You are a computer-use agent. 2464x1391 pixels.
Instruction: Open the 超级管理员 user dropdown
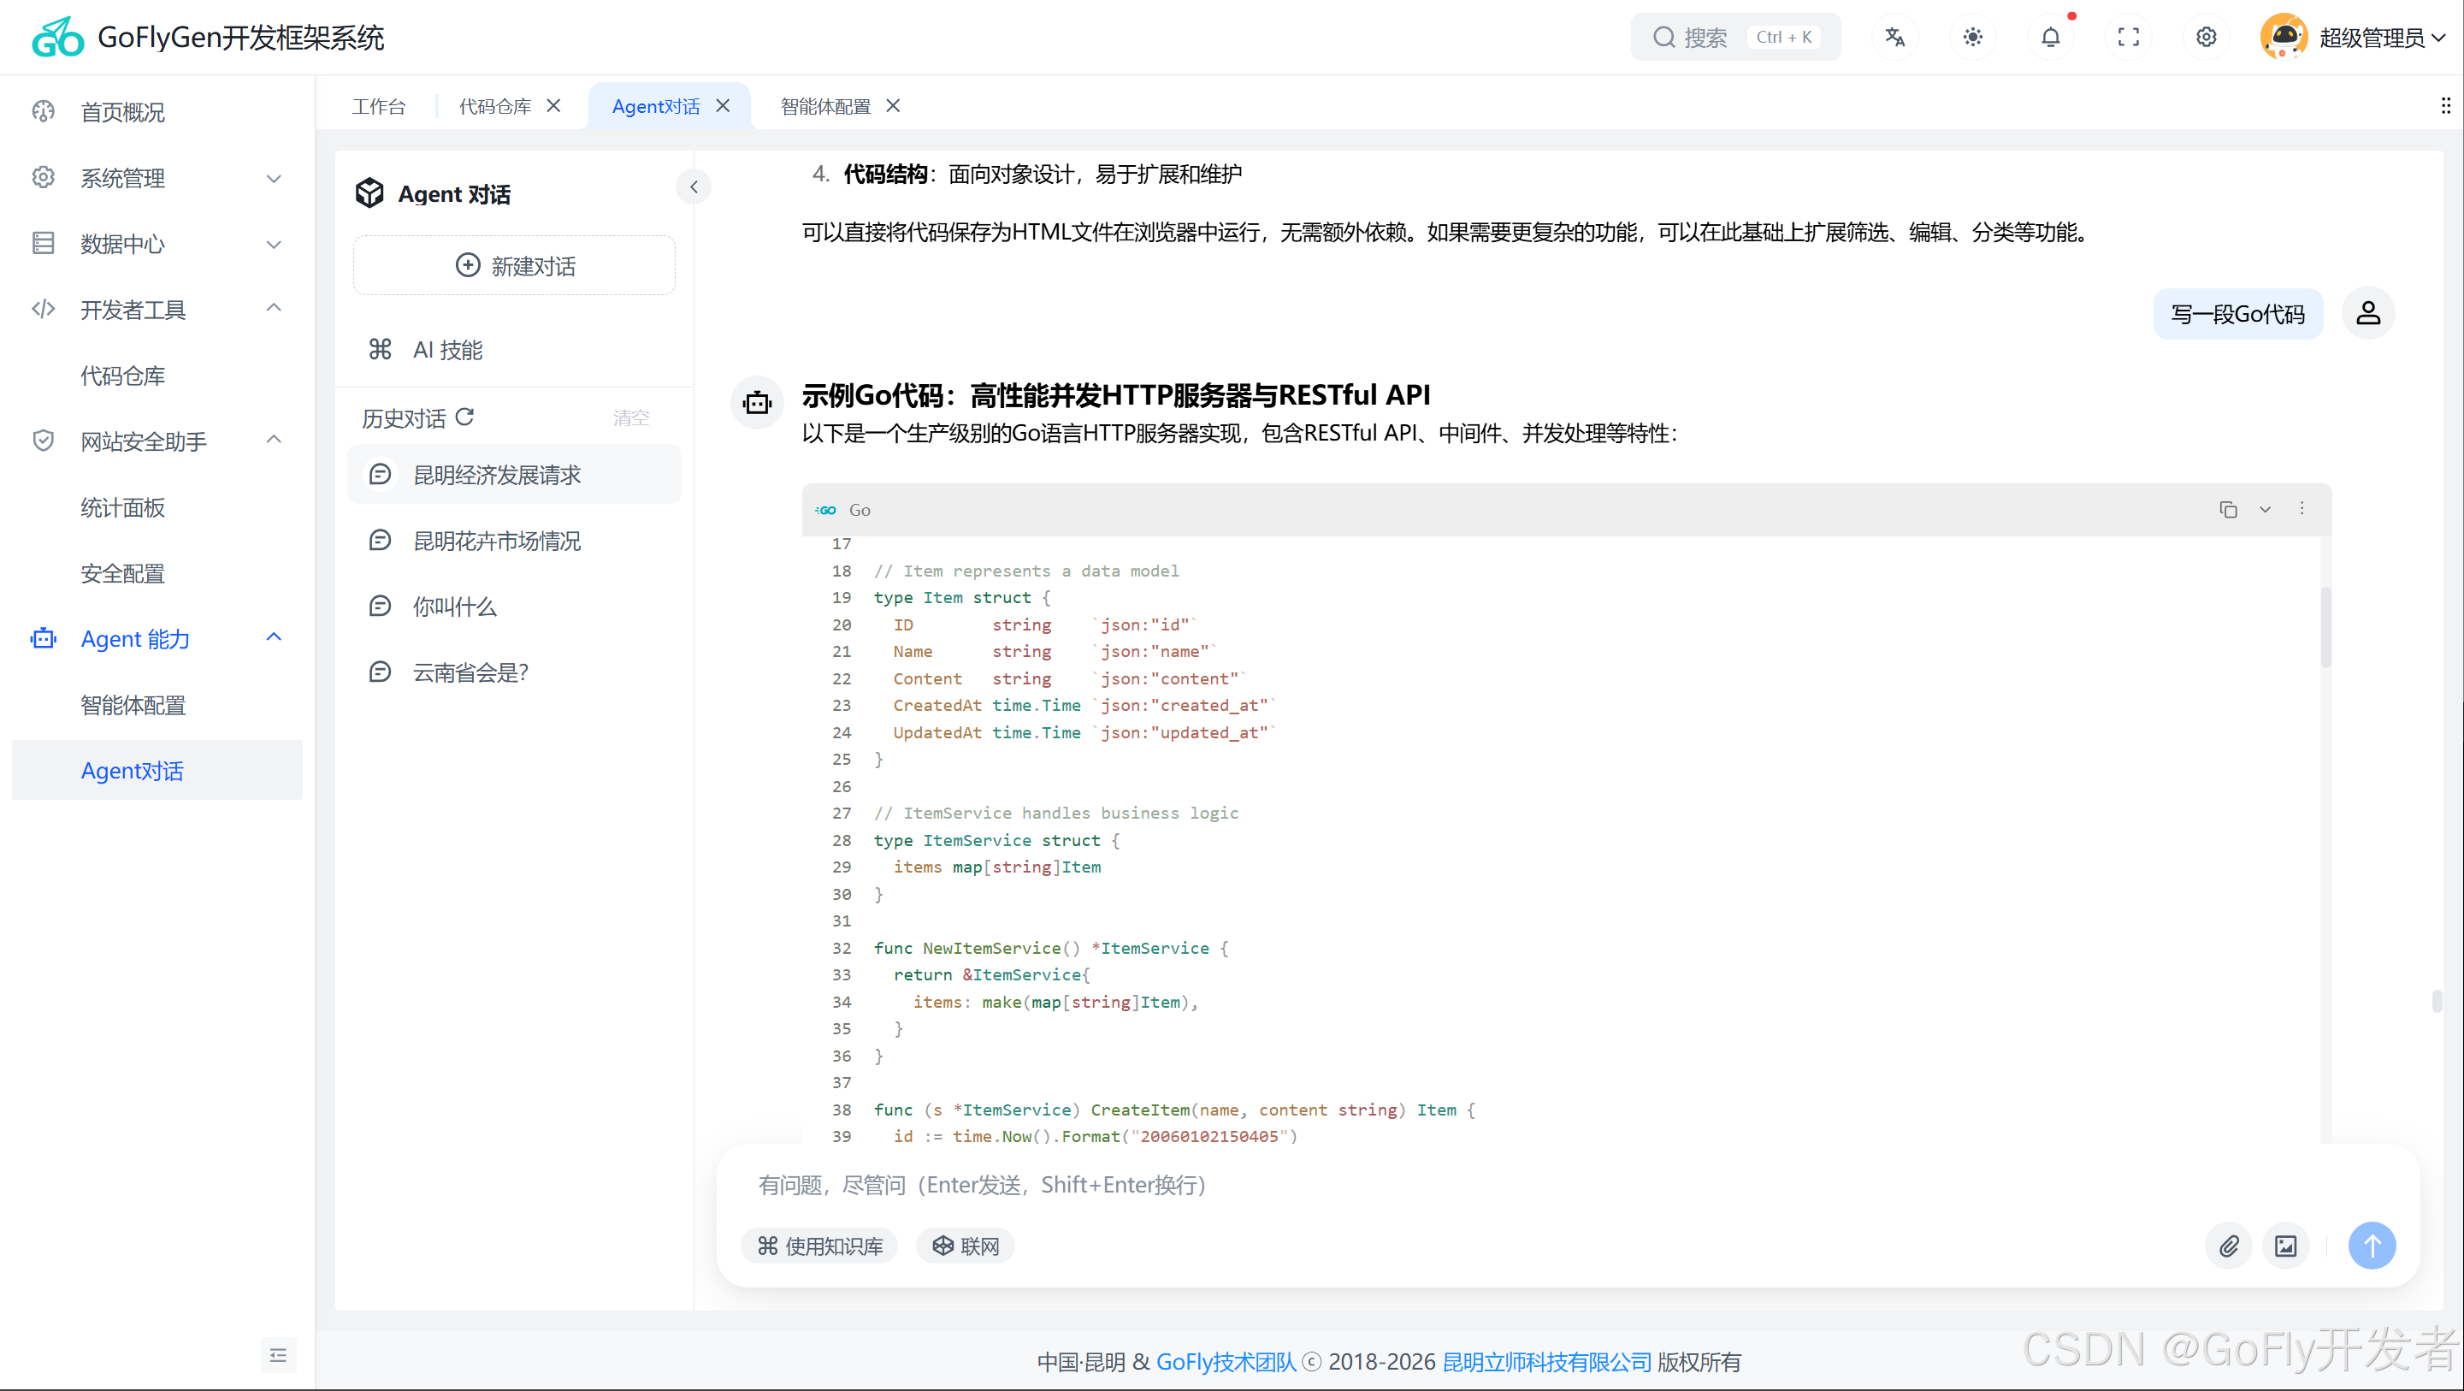click(x=2382, y=38)
